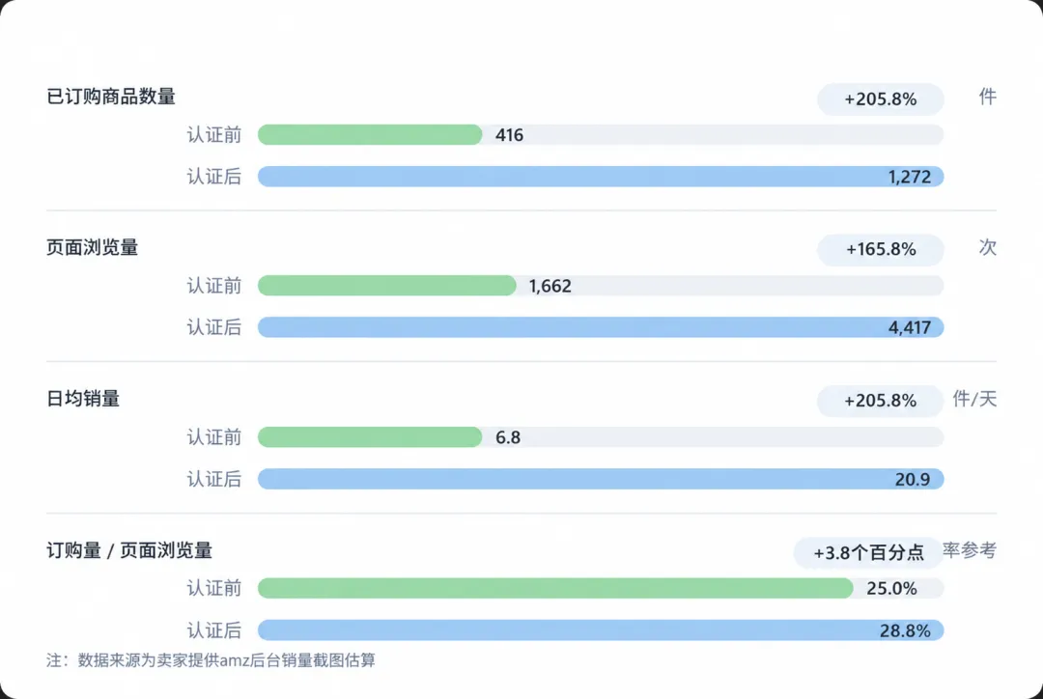Screen dimensions: 1043x699
Task: Click the 日均销量 section heading
Action: click(83, 399)
